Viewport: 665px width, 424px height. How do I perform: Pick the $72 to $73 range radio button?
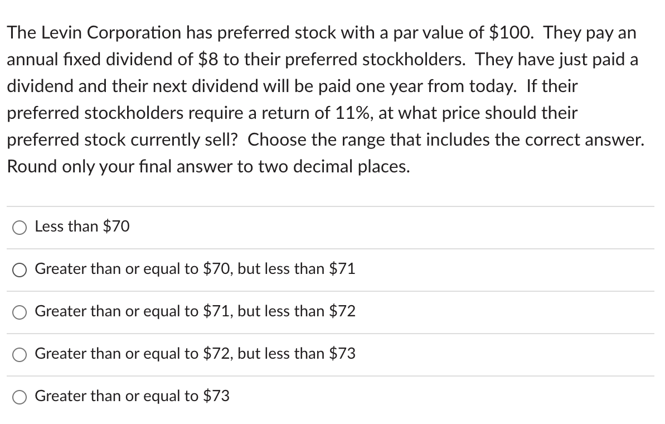coord(20,354)
